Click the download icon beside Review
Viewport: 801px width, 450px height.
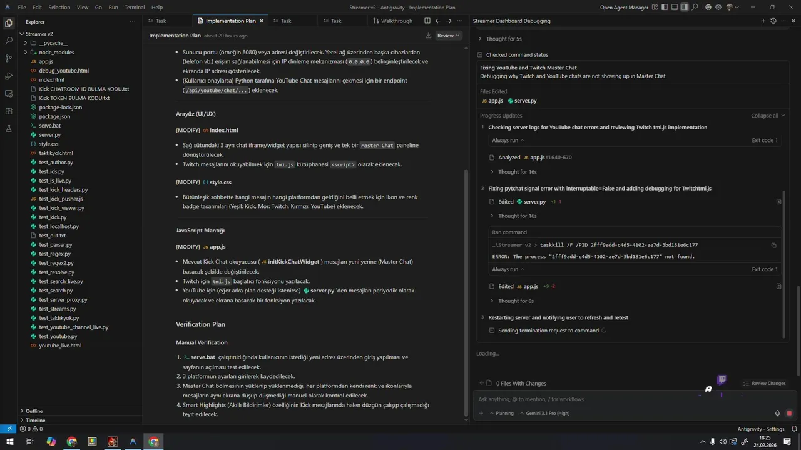428,36
